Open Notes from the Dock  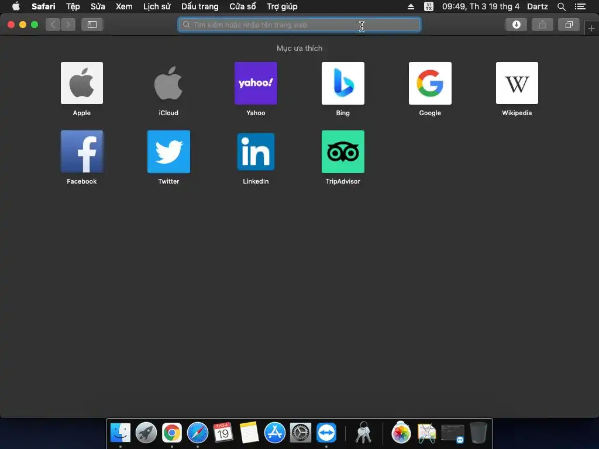point(249,433)
